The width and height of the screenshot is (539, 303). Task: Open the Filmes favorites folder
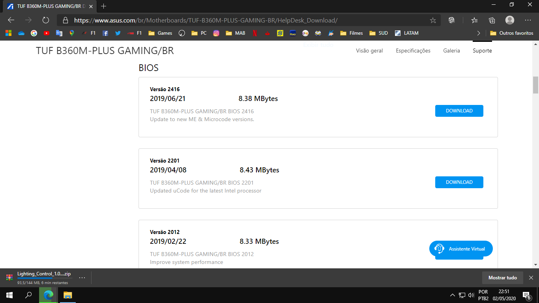pyautogui.click(x=351, y=33)
